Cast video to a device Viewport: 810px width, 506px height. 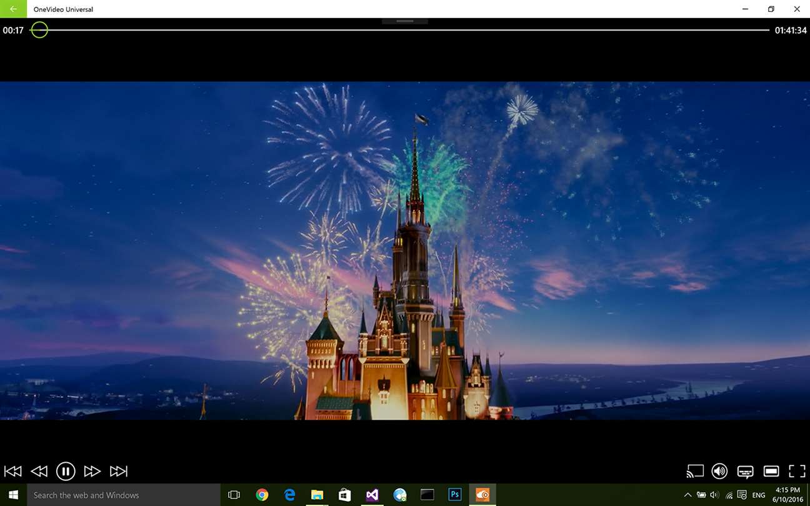tap(695, 471)
